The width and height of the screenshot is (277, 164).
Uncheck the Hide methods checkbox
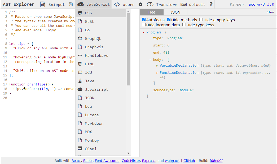click(169, 20)
